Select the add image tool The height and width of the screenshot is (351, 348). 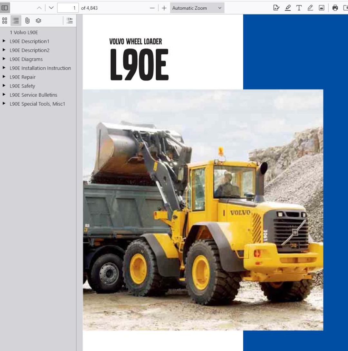click(321, 8)
